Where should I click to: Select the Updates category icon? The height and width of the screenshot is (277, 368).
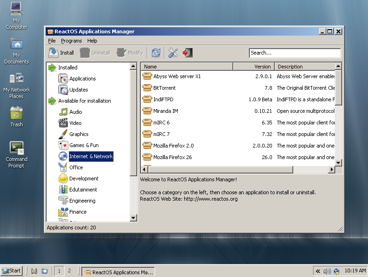click(x=63, y=90)
